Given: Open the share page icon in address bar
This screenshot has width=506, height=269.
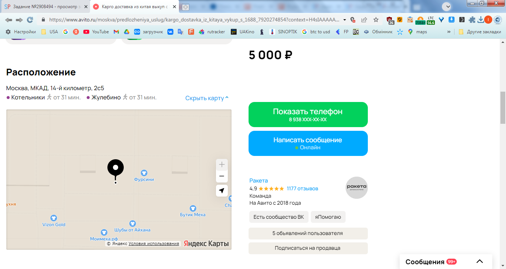Looking at the screenshot, I should click(x=364, y=20).
